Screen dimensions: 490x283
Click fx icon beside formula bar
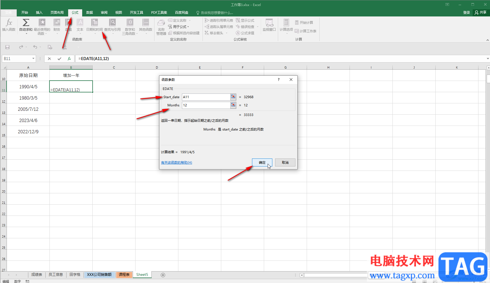pos(69,58)
